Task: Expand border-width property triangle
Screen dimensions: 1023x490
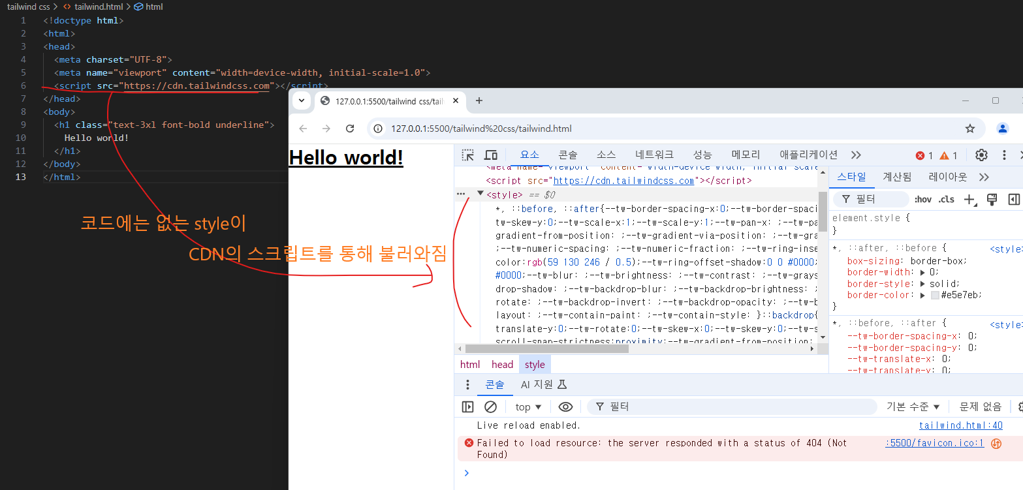Action: coord(922,272)
